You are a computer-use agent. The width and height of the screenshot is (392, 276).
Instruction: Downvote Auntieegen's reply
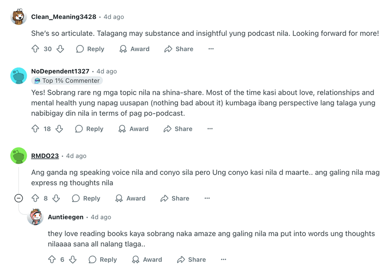pyautogui.click(x=73, y=259)
